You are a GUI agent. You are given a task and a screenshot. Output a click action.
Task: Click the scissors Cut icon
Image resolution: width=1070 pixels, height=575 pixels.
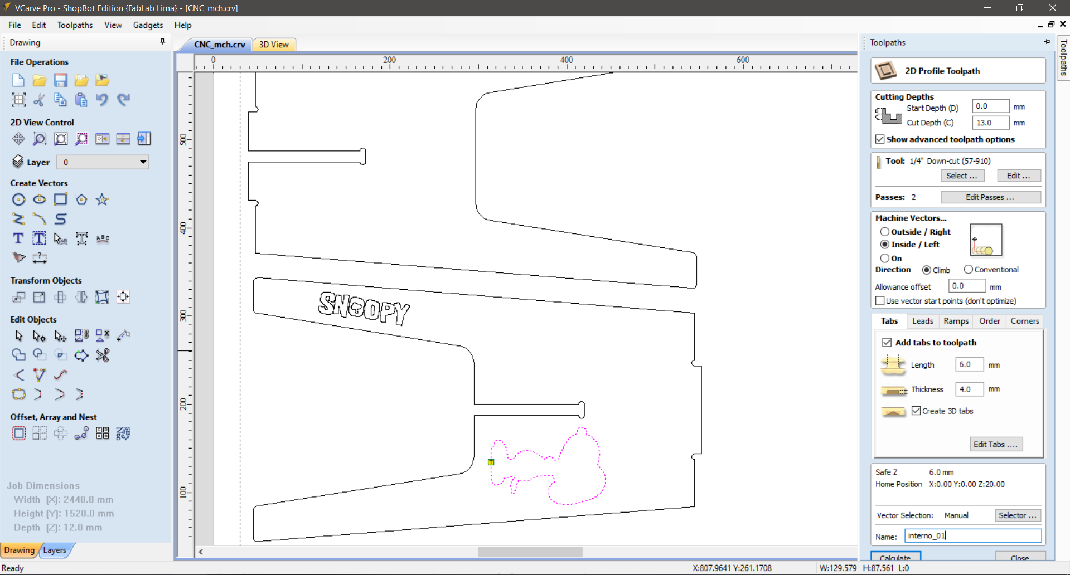39,100
